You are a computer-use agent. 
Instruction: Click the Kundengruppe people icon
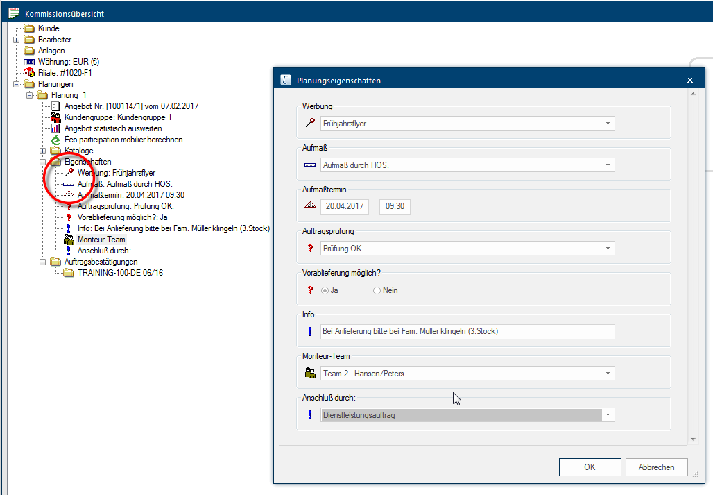coord(55,117)
